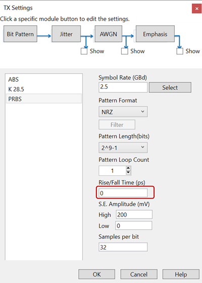Open the Bit Pattern module settings

pyautogui.click(x=20, y=34)
